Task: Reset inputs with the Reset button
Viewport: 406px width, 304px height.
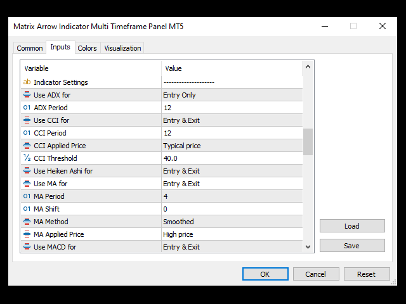Action: 367,274
